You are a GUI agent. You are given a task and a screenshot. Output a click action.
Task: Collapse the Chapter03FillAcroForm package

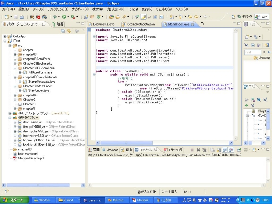(x=15, y=68)
